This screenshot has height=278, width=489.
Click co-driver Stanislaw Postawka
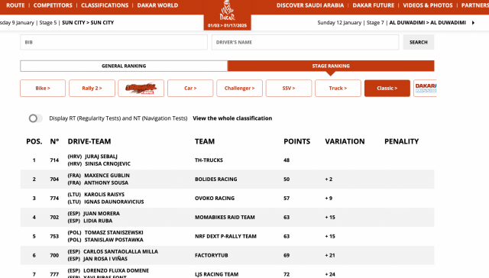[x=114, y=240]
